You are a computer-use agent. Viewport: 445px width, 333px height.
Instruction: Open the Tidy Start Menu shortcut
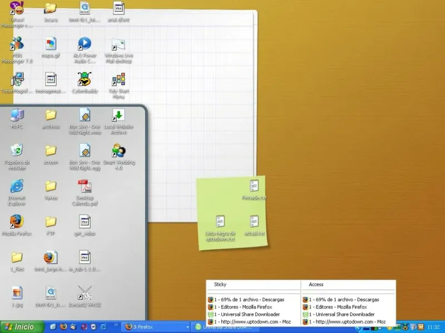click(118, 79)
